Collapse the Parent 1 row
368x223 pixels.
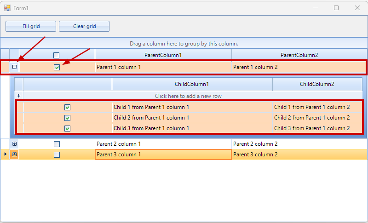[14, 67]
